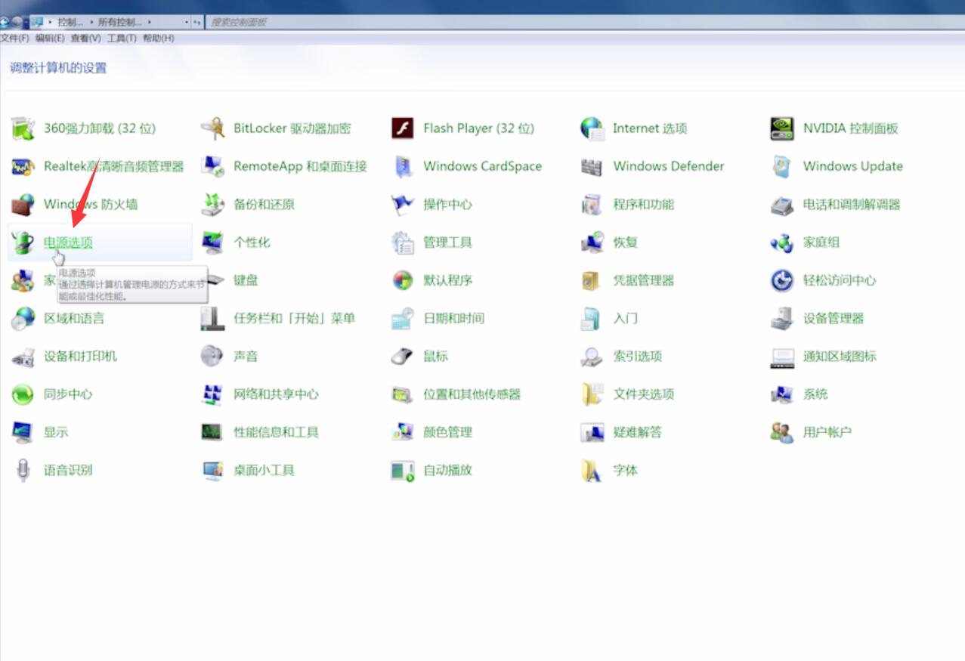Open the 桌面小工具 link

coord(264,470)
